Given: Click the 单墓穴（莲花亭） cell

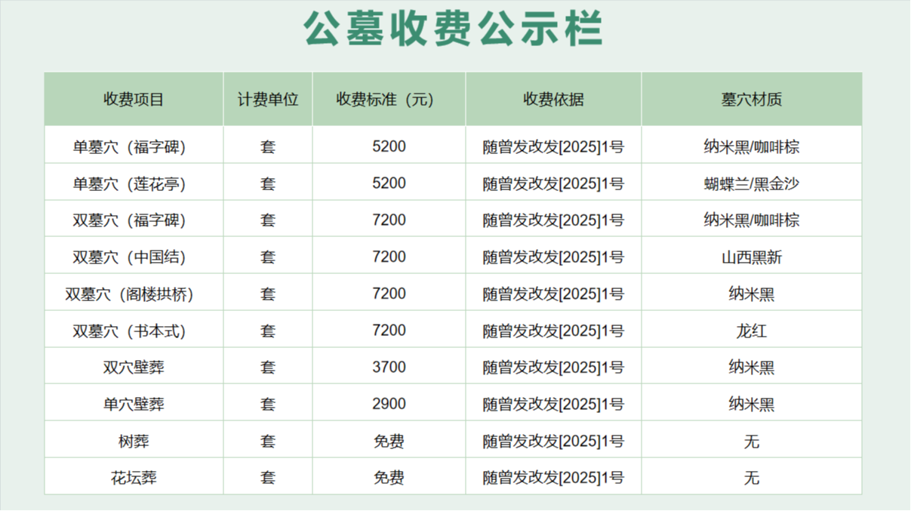Looking at the screenshot, I should pyautogui.click(x=134, y=182).
